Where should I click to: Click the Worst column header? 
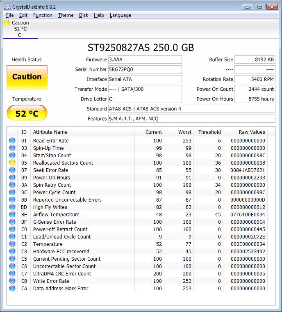pyautogui.click(x=179, y=132)
